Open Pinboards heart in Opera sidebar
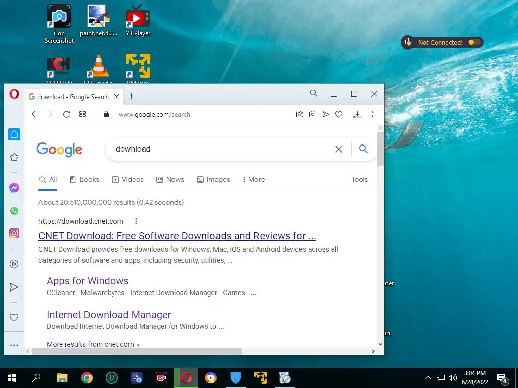518x388 pixels. coord(14,317)
